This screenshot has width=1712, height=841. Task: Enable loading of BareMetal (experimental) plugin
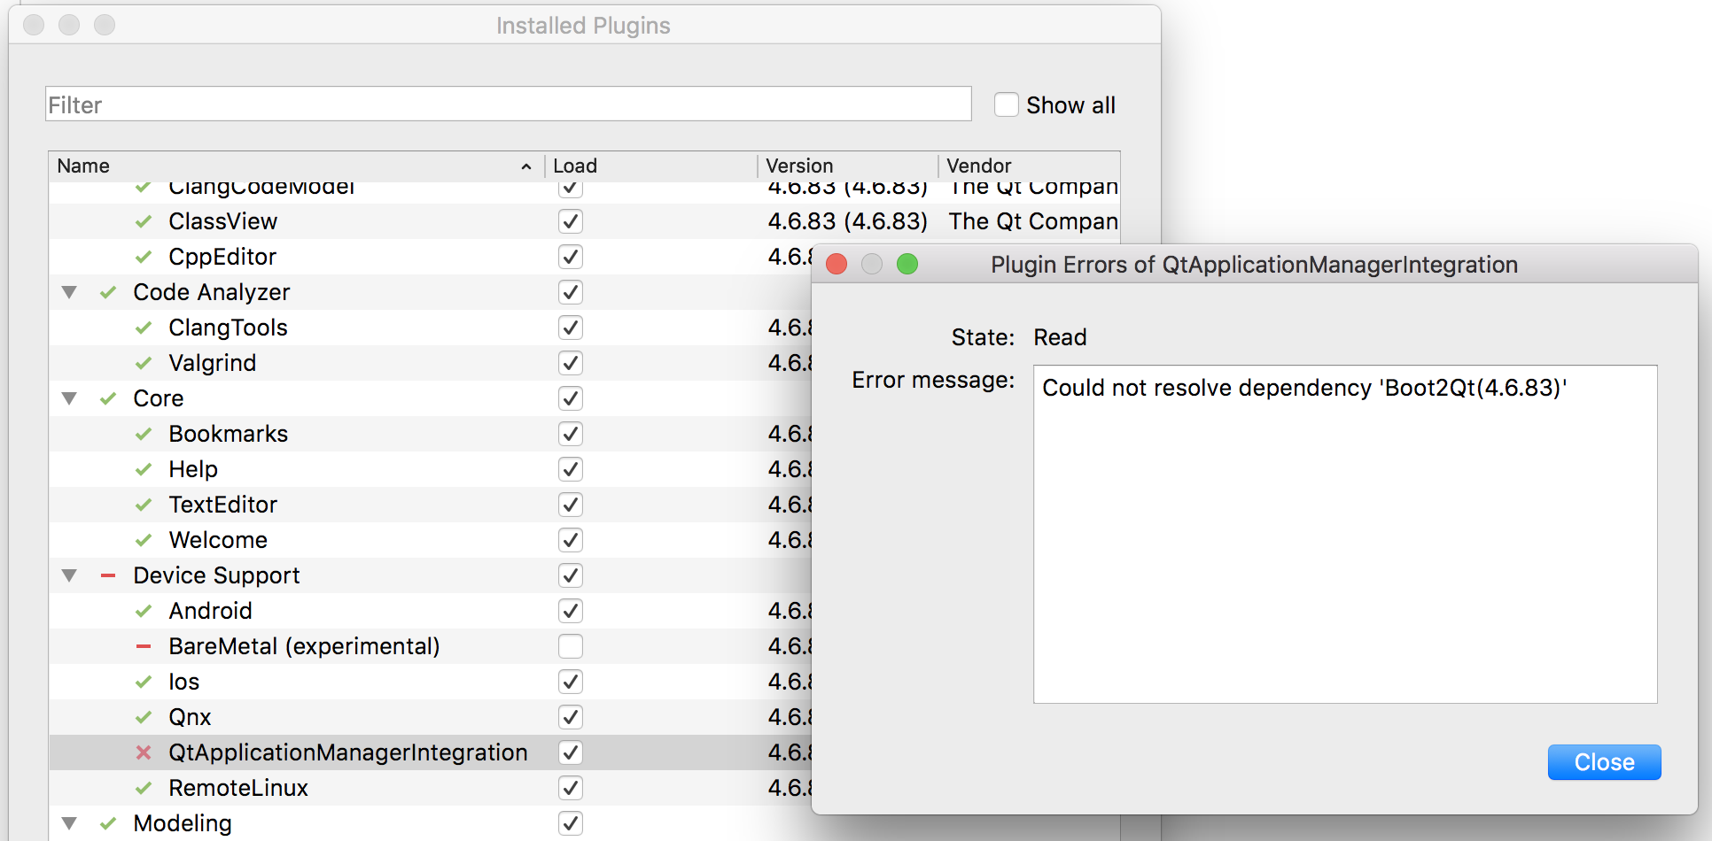coord(570,646)
